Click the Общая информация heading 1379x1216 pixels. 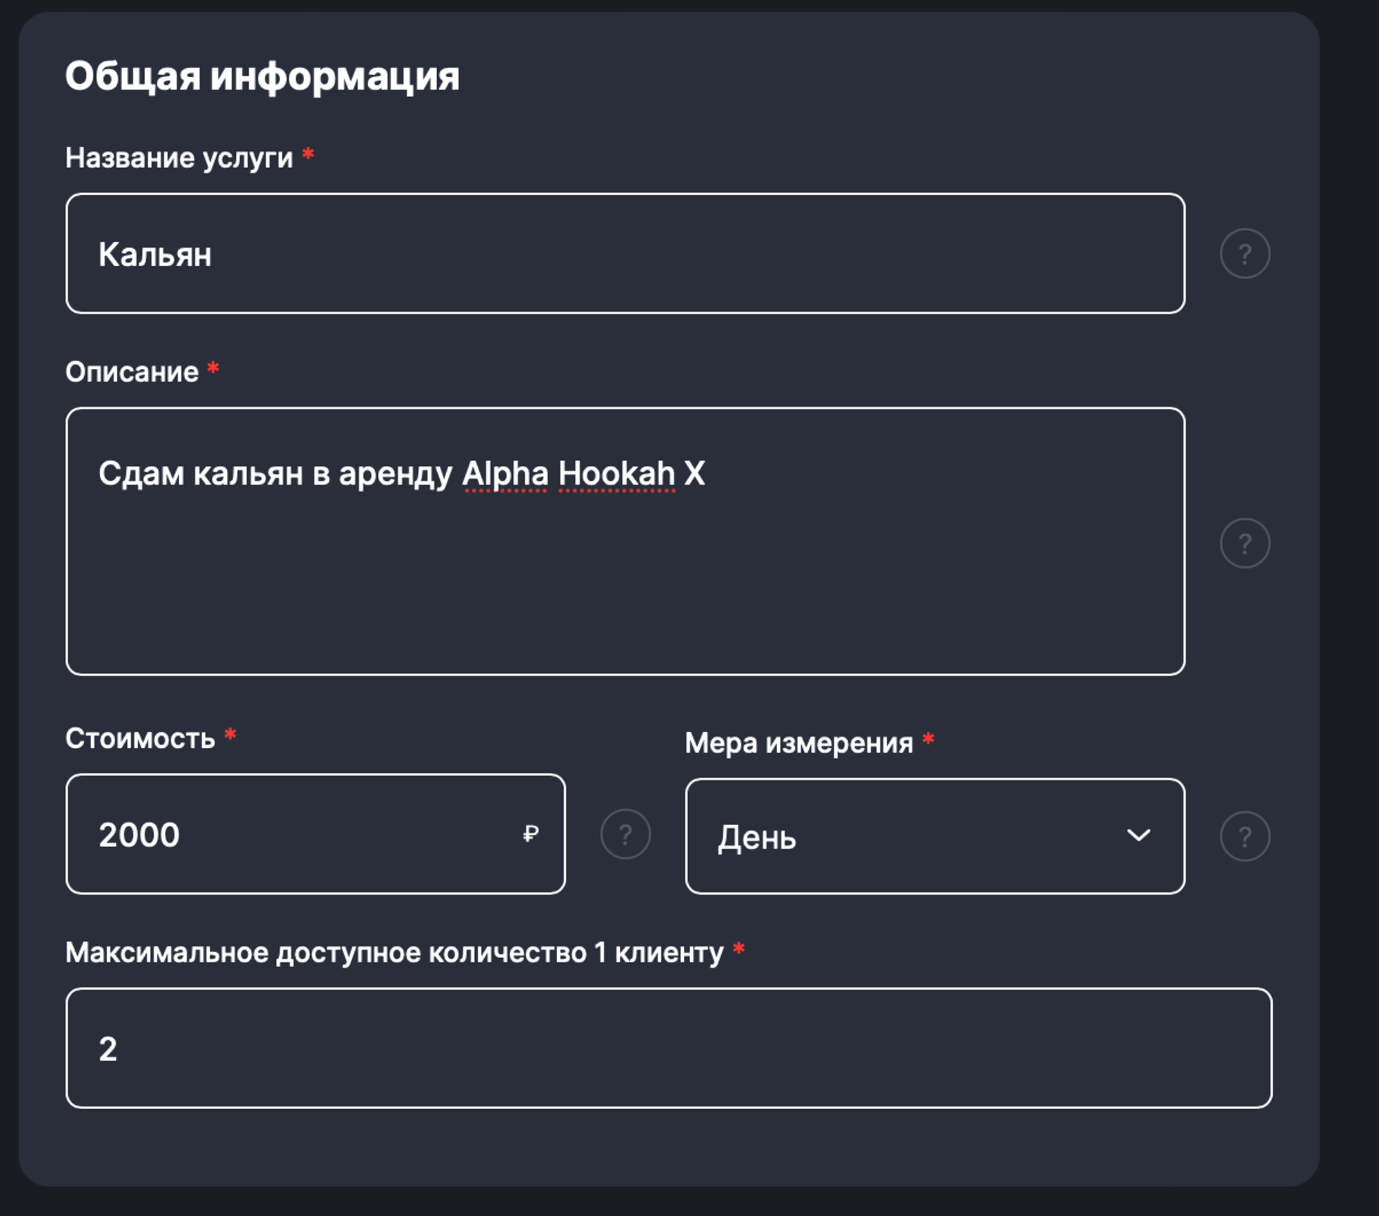[261, 76]
